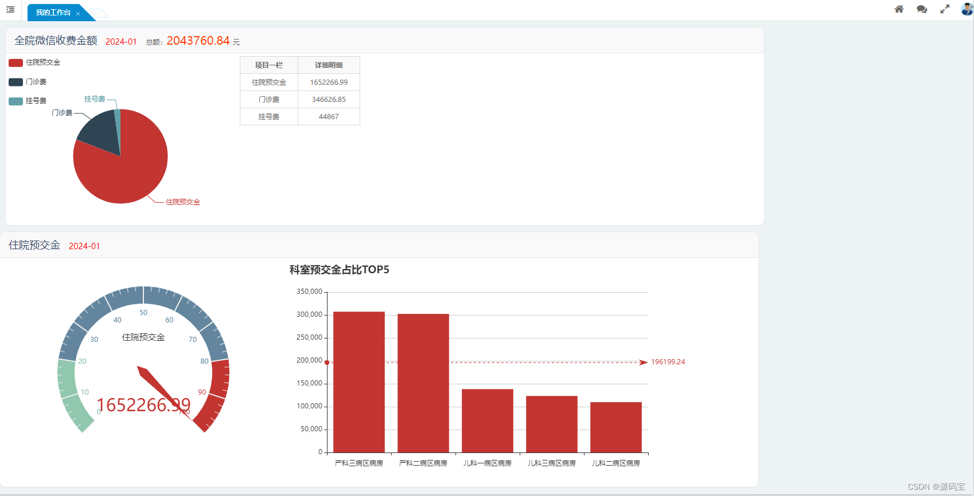The width and height of the screenshot is (974, 496).
Task: Switch to the 我的工作台 tab
Action: coord(53,13)
